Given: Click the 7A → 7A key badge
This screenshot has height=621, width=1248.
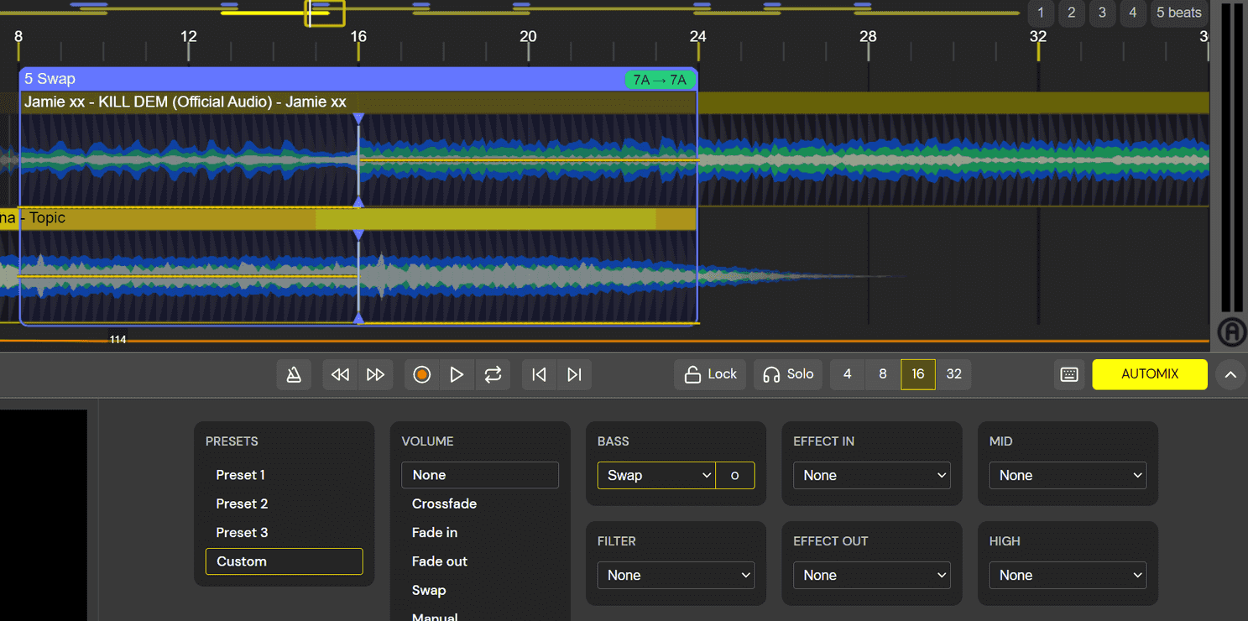Looking at the screenshot, I should (x=660, y=79).
